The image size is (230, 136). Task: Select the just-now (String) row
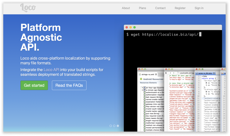pos(151,114)
